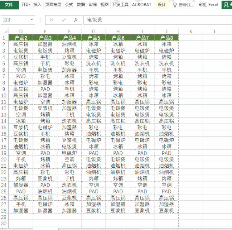Image resolution: width=232 pixels, height=230 pixels.
Task: Click header cell 产品2
Action: click(x=21, y=38)
